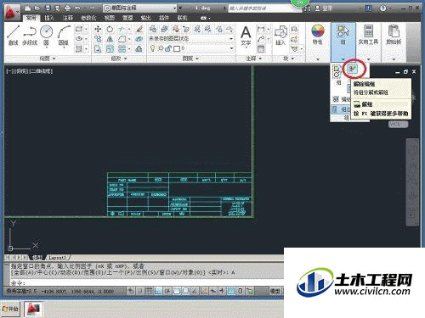This screenshot has height=318, width=425.
Task: Toggle the Ortho mode status bar button
Action: [x=158, y=291]
